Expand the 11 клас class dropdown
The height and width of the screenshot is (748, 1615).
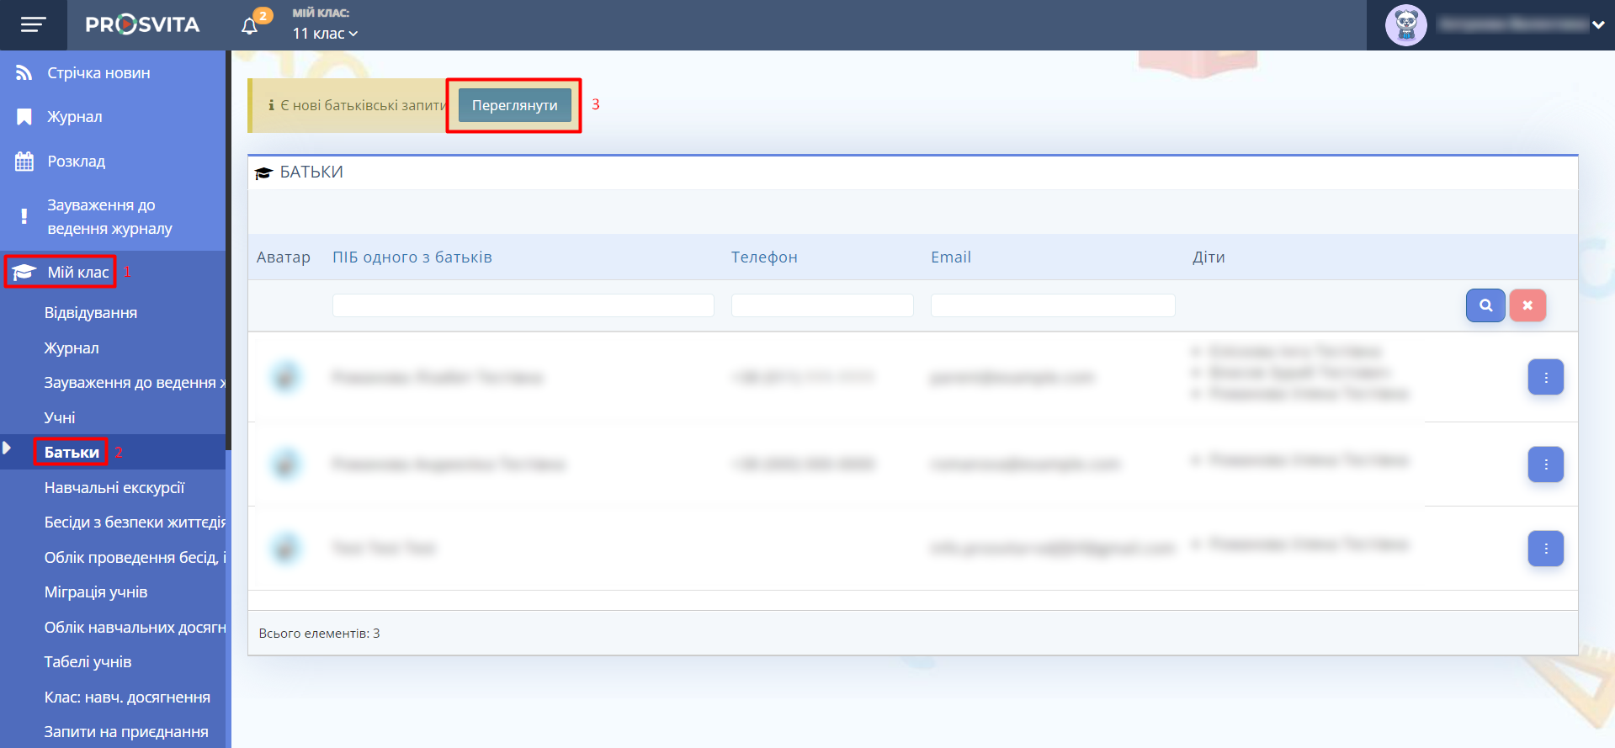tap(325, 34)
